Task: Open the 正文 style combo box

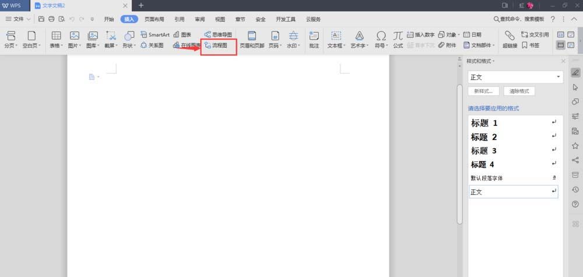Action: coord(515,77)
